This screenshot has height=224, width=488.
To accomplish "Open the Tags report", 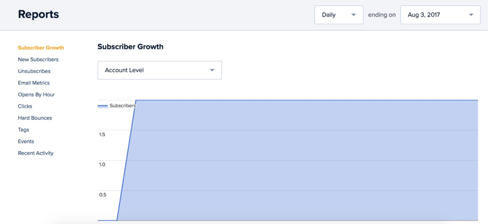I will [24, 129].
